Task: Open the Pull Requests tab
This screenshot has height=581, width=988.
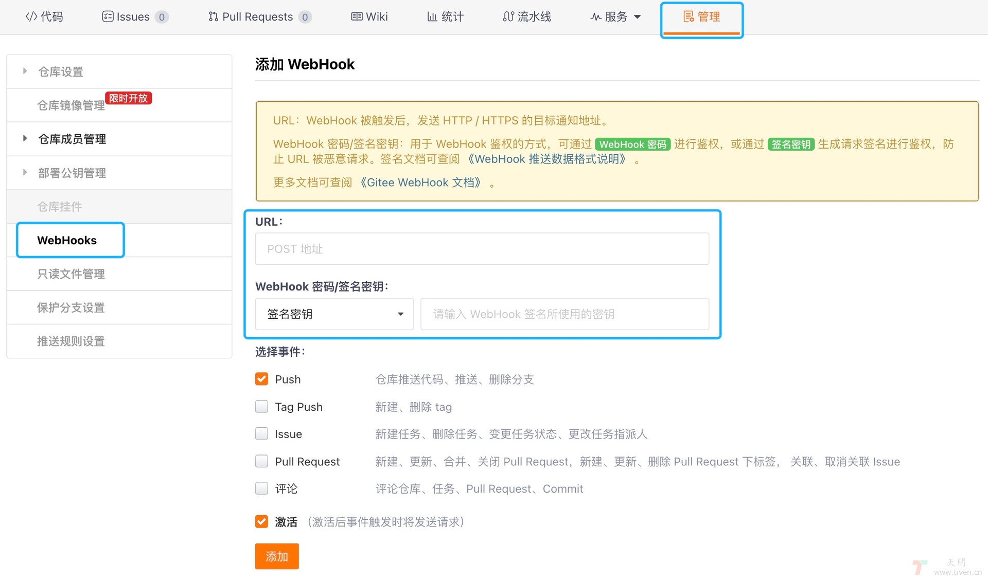Action: [x=260, y=16]
